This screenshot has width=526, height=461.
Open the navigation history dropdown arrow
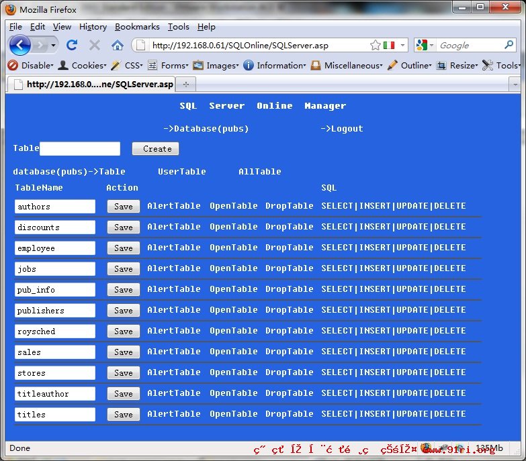(53, 45)
